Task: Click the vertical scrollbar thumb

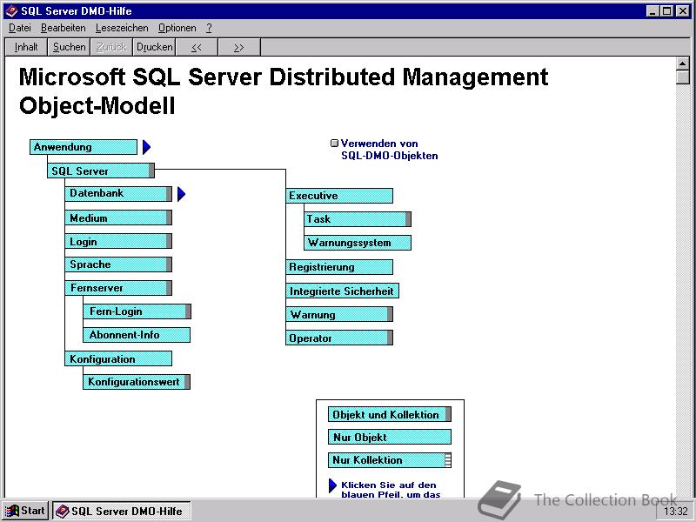Action: coord(683,77)
